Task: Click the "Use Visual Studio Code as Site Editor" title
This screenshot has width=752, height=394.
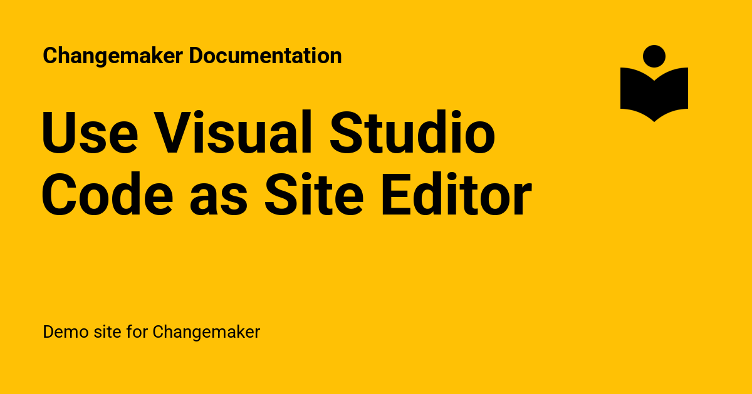Action: click(287, 164)
